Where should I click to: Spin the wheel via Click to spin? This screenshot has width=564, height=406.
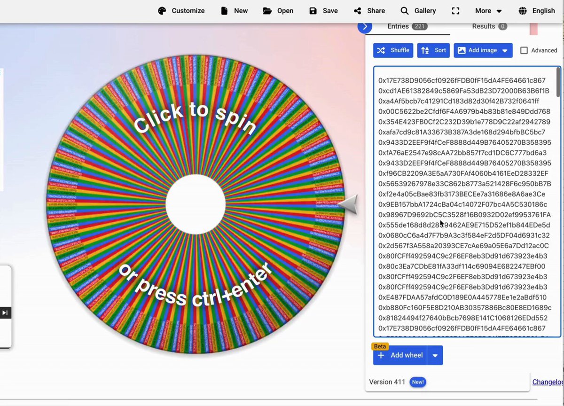(195, 118)
